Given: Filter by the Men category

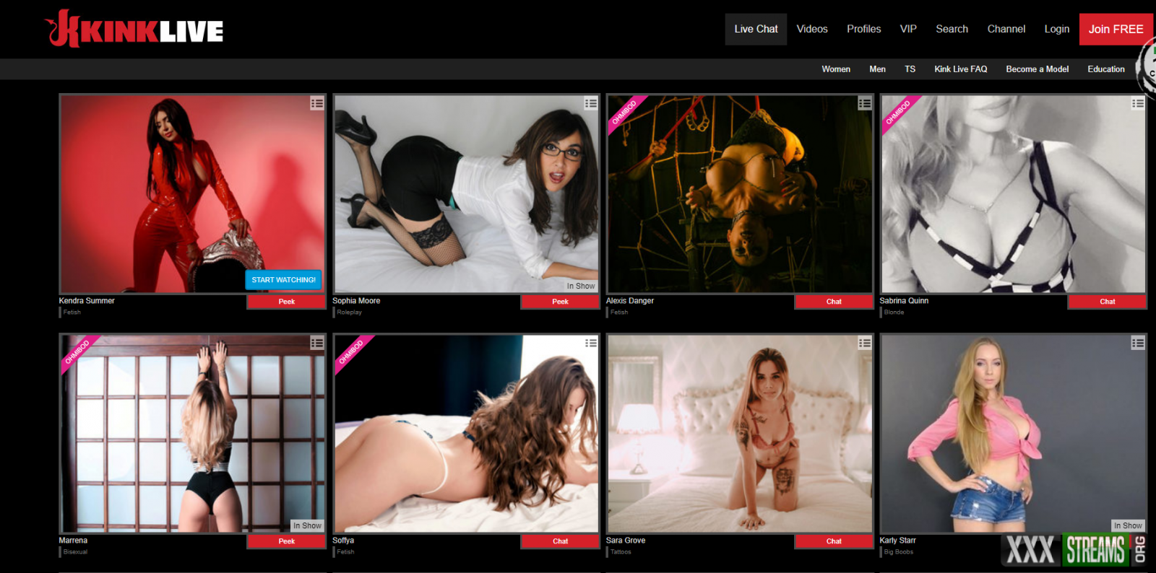Looking at the screenshot, I should click(x=877, y=69).
